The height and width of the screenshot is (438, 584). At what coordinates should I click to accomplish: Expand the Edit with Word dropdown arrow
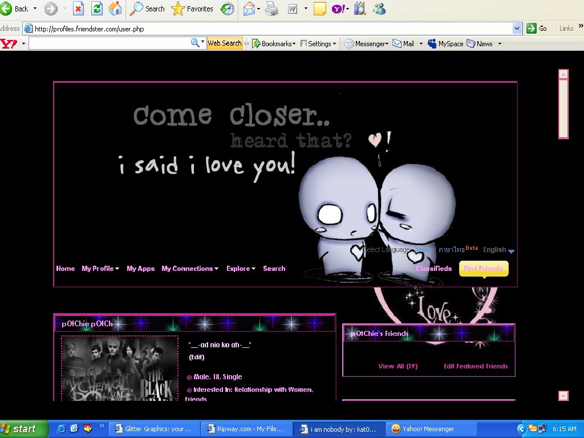306,9
